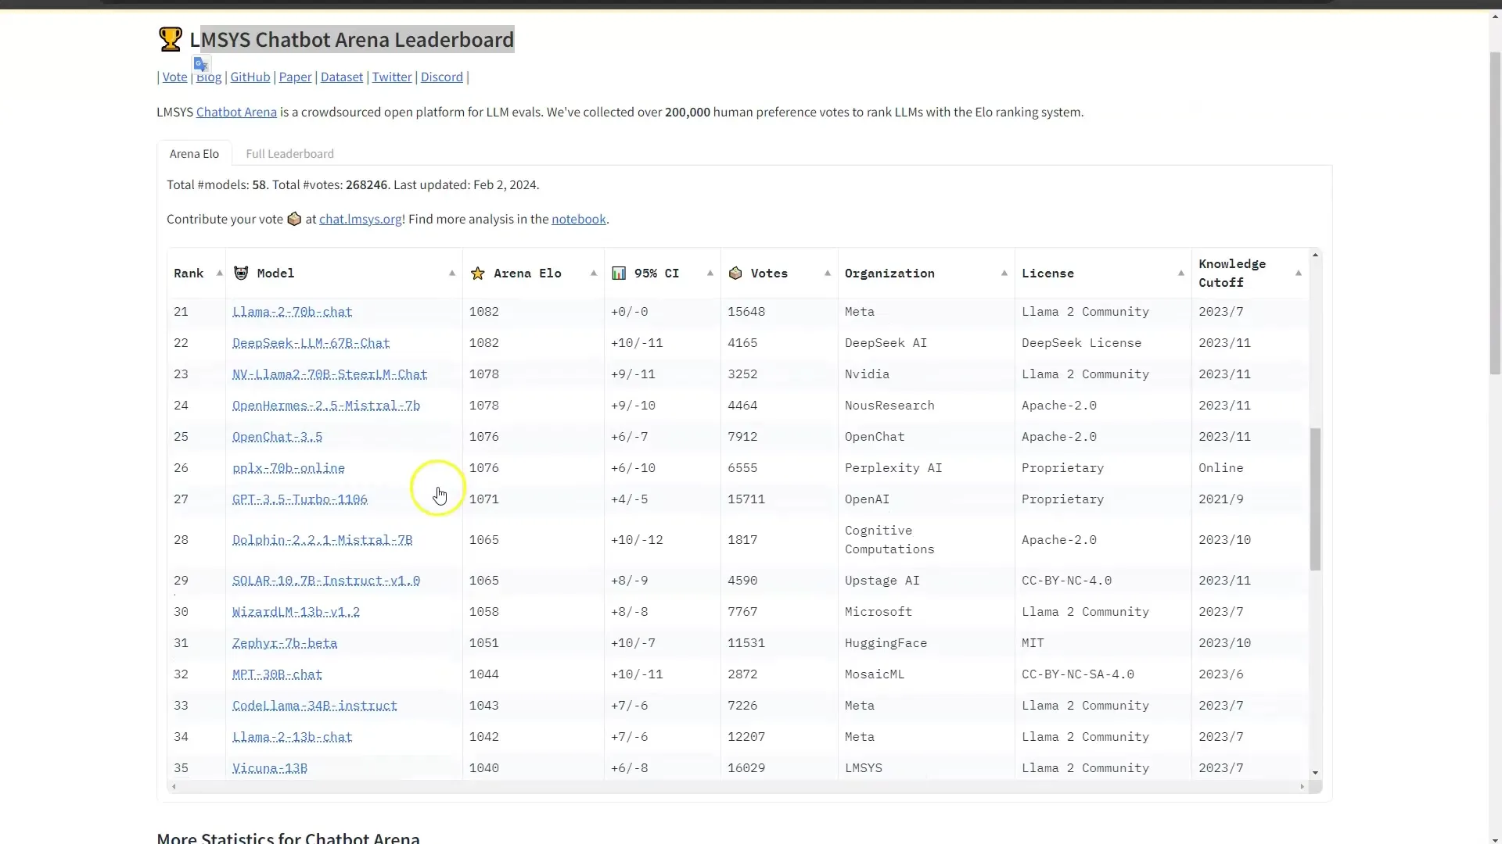This screenshot has height=844, width=1502.
Task: Switch to the Full Leaderboard tab
Action: point(290,152)
